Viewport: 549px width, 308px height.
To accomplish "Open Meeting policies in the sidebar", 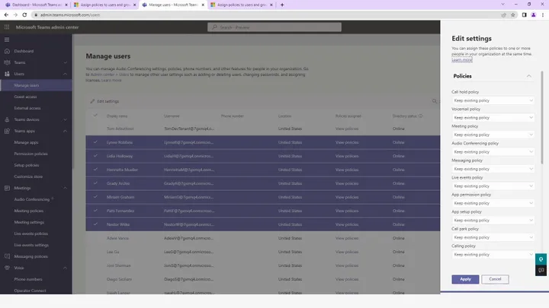I will pyautogui.click(x=29, y=211).
